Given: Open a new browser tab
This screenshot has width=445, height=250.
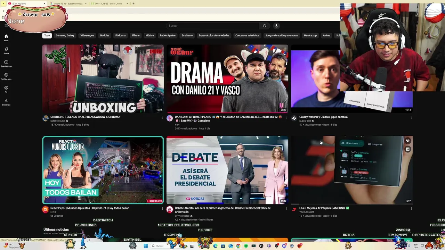Looking at the screenshot, I should tap(133, 3).
